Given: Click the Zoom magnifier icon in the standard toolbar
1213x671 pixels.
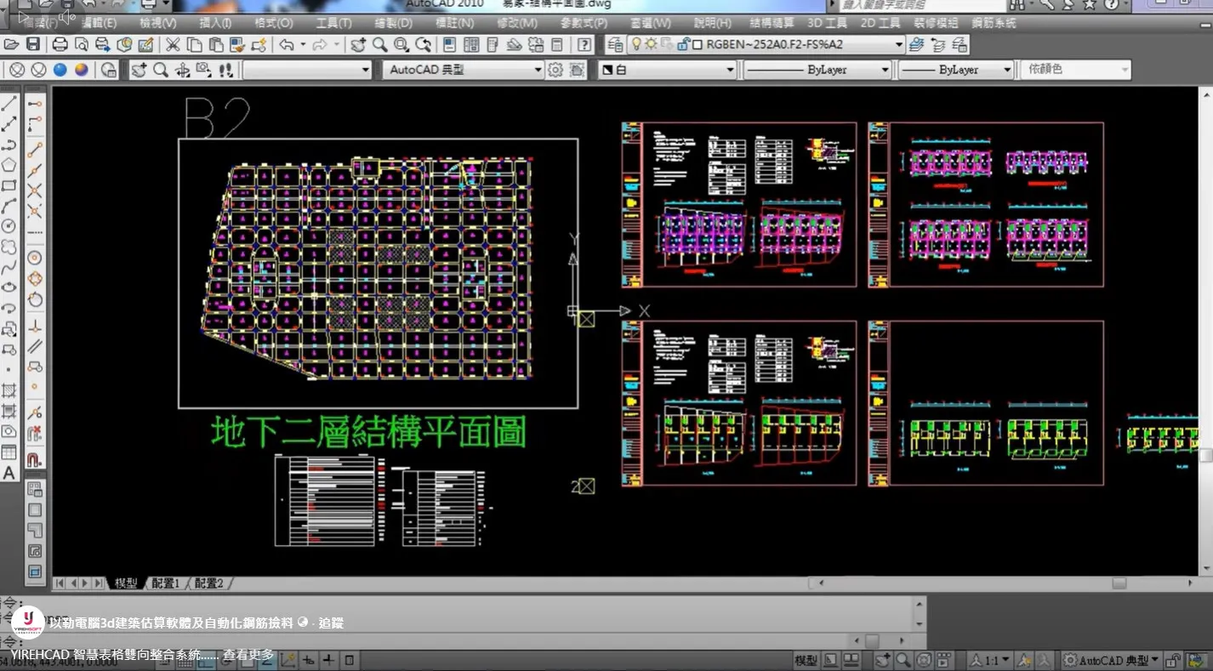Looking at the screenshot, I should point(379,44).
